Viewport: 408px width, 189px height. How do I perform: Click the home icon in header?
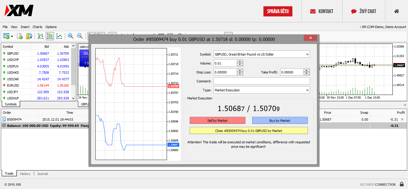point(396,11)
